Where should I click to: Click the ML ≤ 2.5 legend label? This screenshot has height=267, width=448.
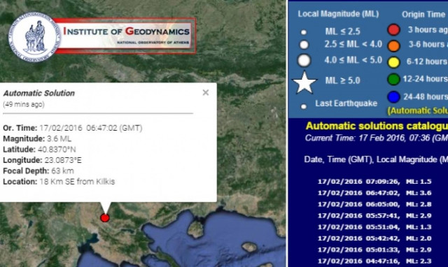click(342, 31)
